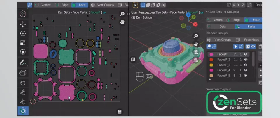Toggle visibility eye of FacesP_2 group
Screen dimensions: 280x118
tap(246, 60)
